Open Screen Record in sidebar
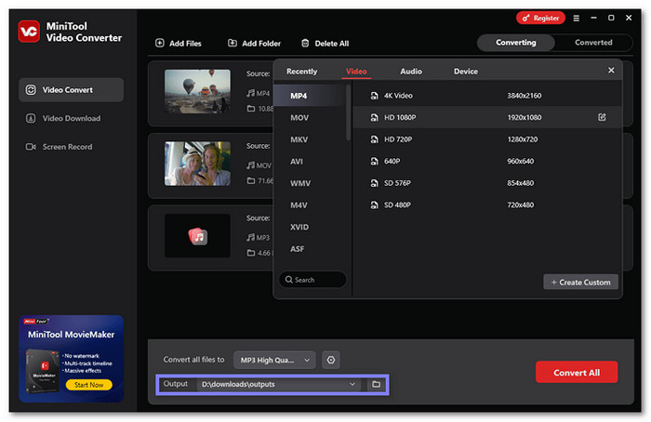This screenshot has height=422, width=651. coord(71,147)
